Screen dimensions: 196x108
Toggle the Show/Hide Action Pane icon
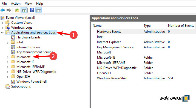click(39, 10)
